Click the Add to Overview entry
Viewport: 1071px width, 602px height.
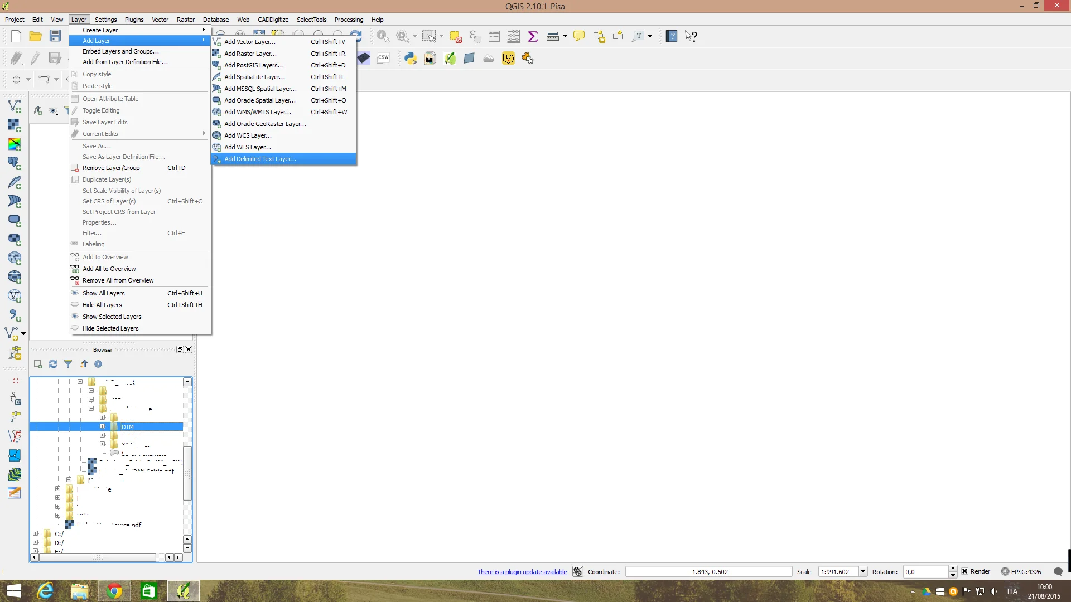(x=105, y=257)
